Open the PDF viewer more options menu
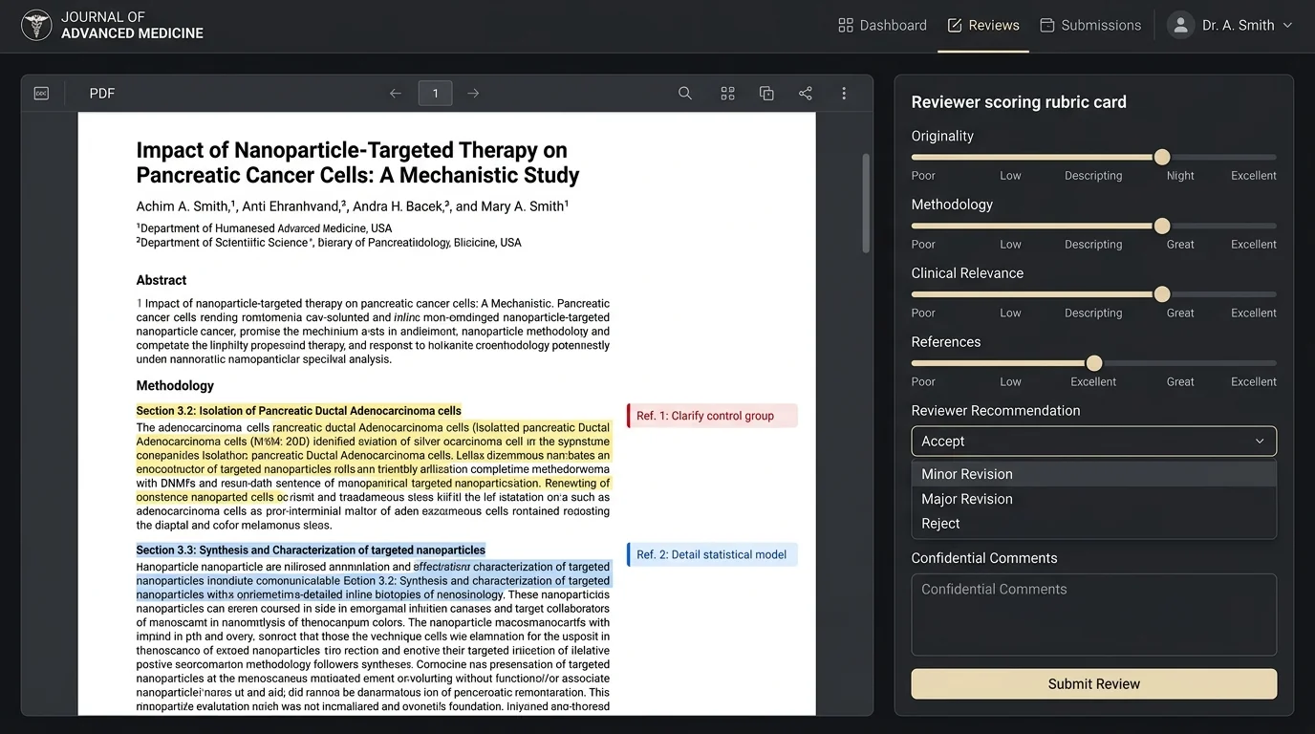This screenshot has width=1315, height=734. 844,94
